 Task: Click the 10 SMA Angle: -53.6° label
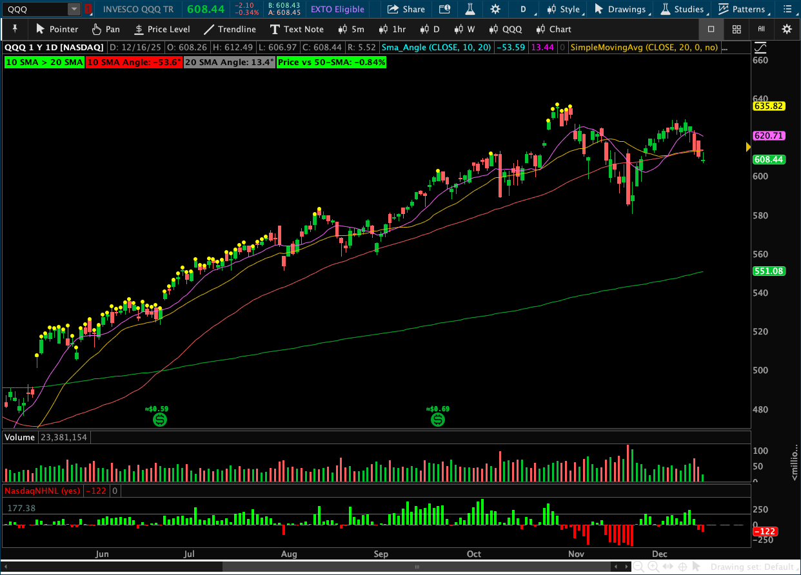pyautogui.click(x=133, y=63)
